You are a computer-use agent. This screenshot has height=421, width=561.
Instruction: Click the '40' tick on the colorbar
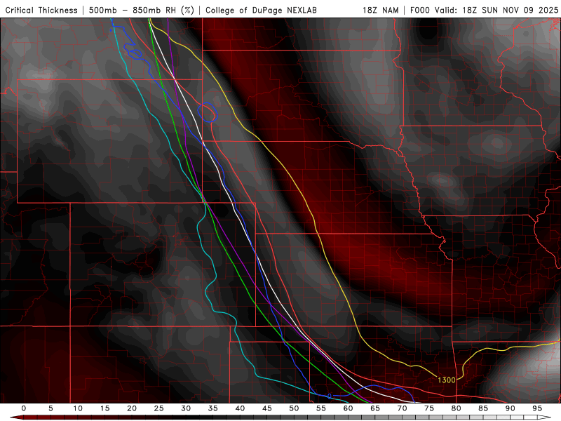coord(240,408)
